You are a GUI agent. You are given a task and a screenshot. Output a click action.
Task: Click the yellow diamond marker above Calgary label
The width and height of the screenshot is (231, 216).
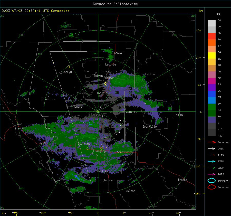click(101, 148)
